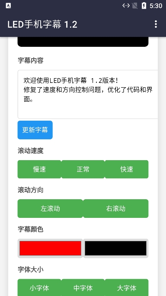The width and height of the screenshot is (166, 296).
Task: Select 快速 scroll speed
Action: click(127, 169)
